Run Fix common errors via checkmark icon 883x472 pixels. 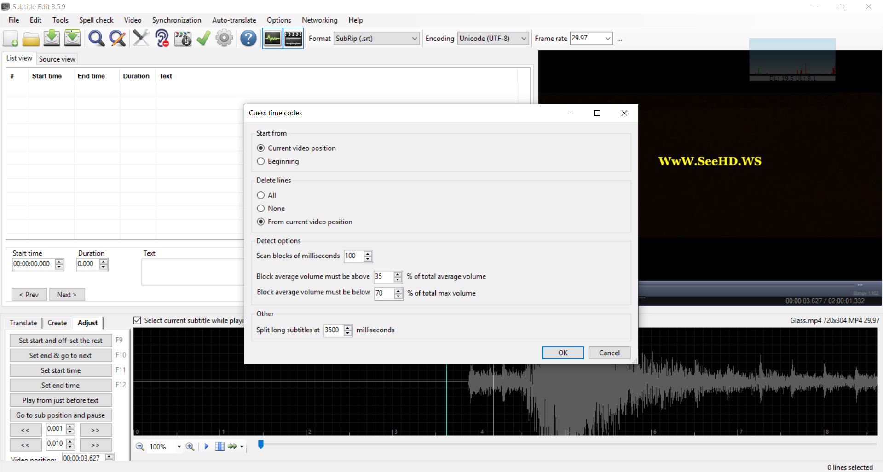[x=203, y=38]
